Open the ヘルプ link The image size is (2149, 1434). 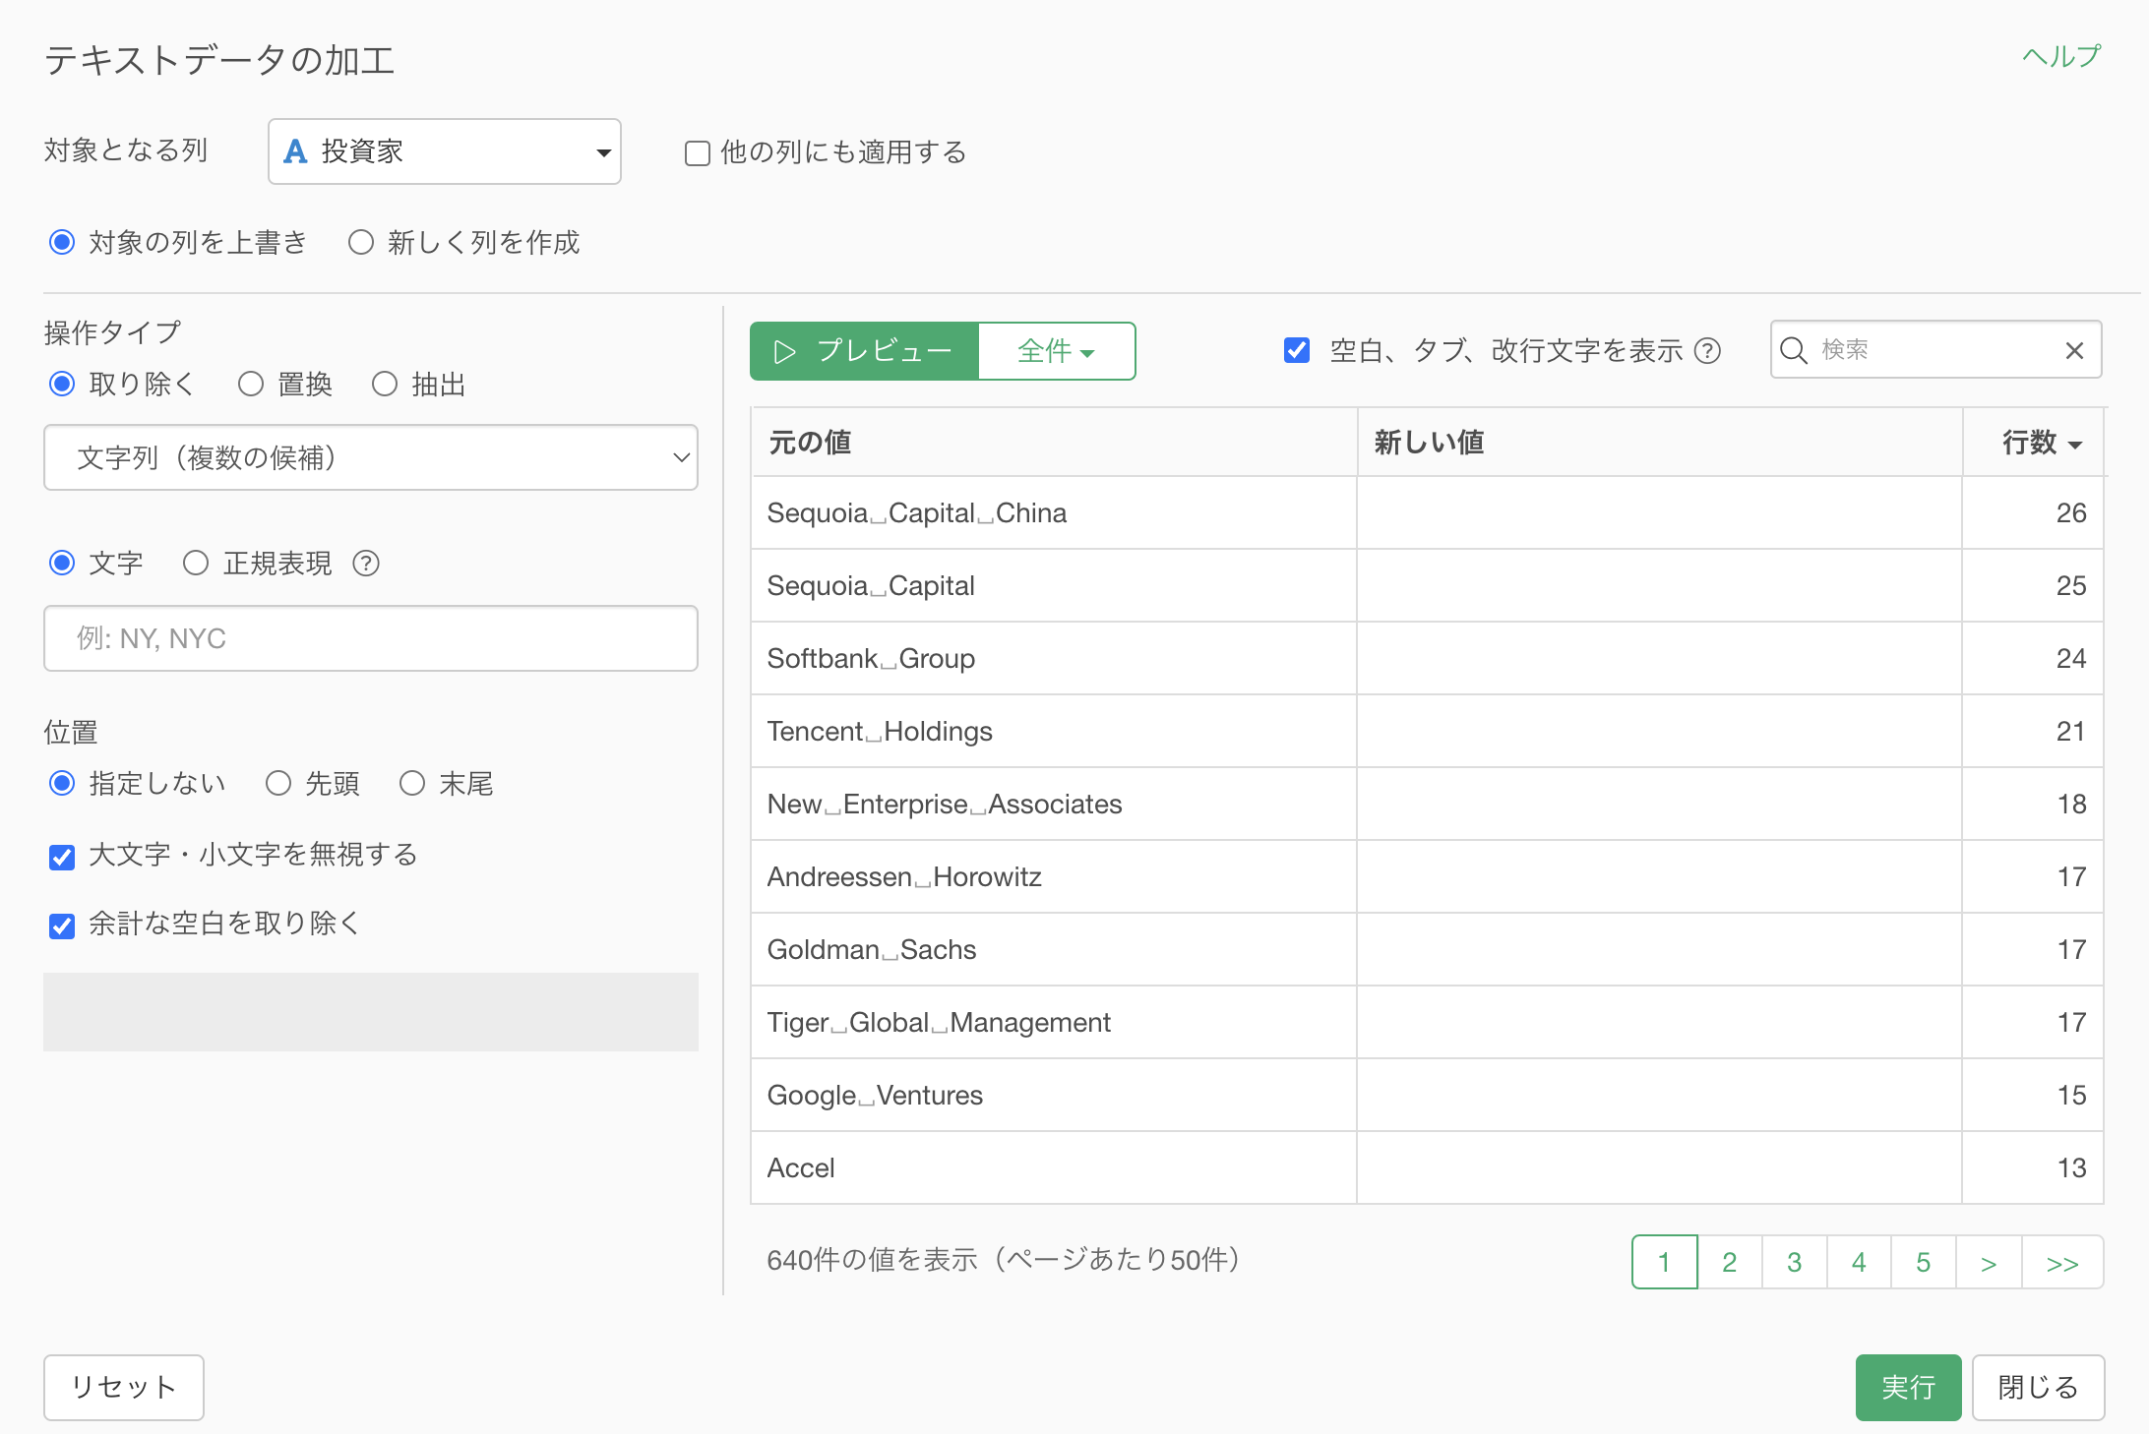[2060, 57]
